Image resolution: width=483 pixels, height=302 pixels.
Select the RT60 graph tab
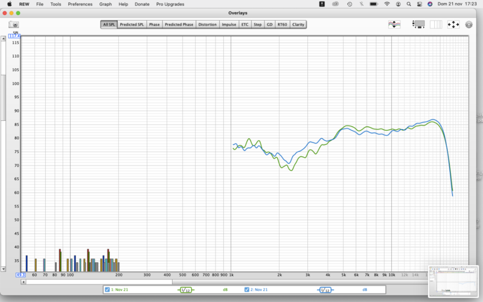283,25
